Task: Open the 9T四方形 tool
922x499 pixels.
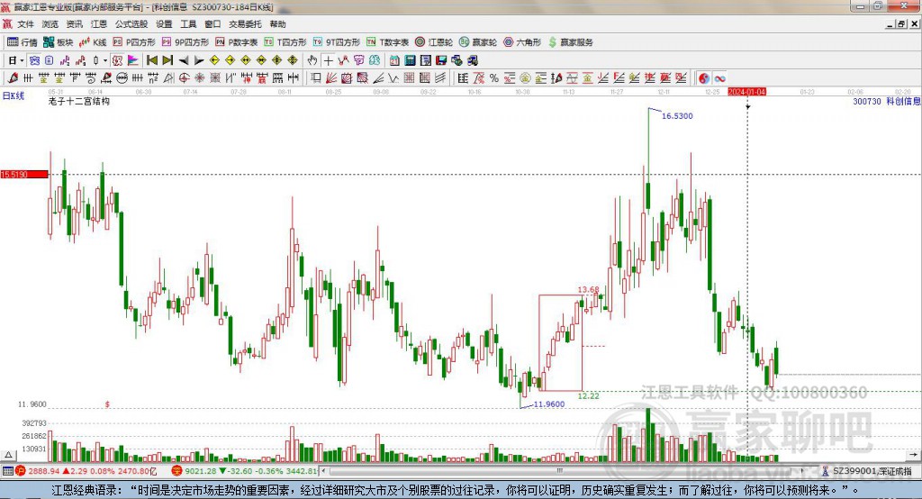Action: (x=337, y=41)
